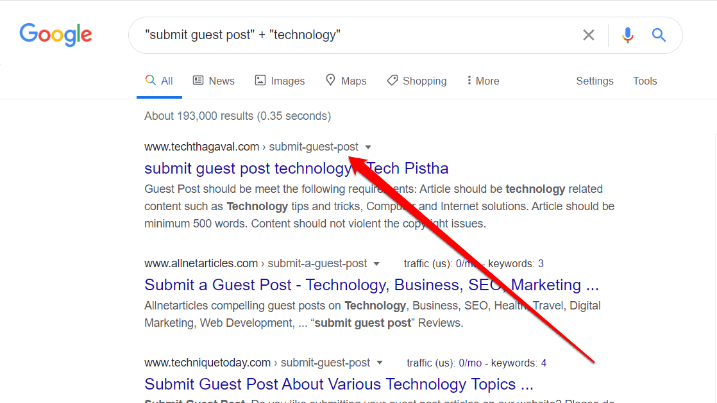Viewport: 717px width, 403px height.
Task: Expand the More search options menu
Action: (483, 81)
